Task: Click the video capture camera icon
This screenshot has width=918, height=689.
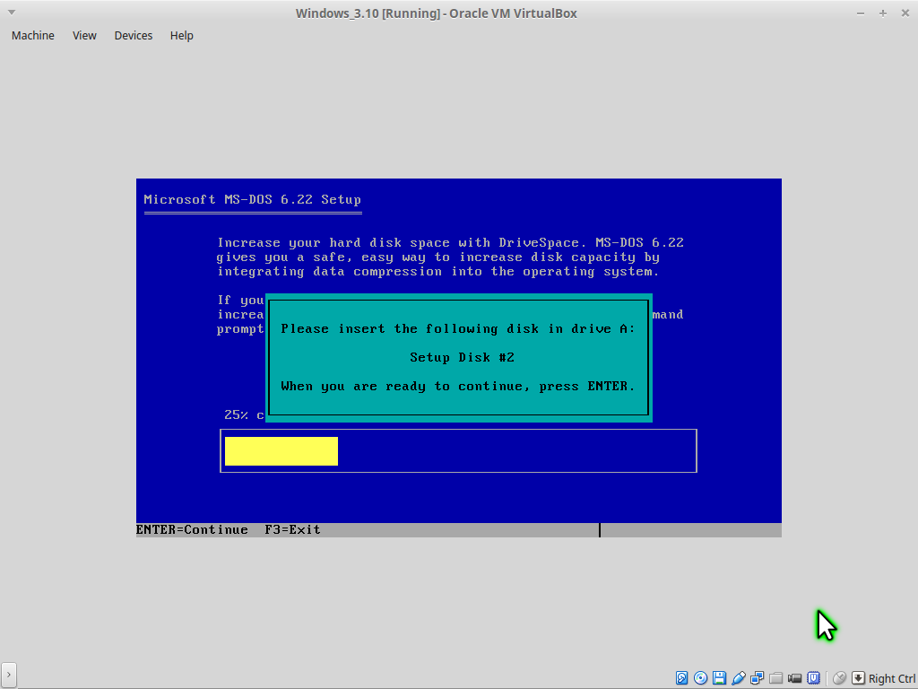Action: pos(795,678)
